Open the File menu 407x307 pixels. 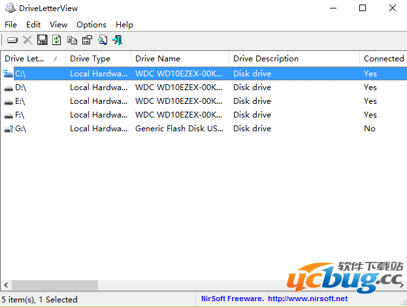pyautogui.click(x=10, y=24)
